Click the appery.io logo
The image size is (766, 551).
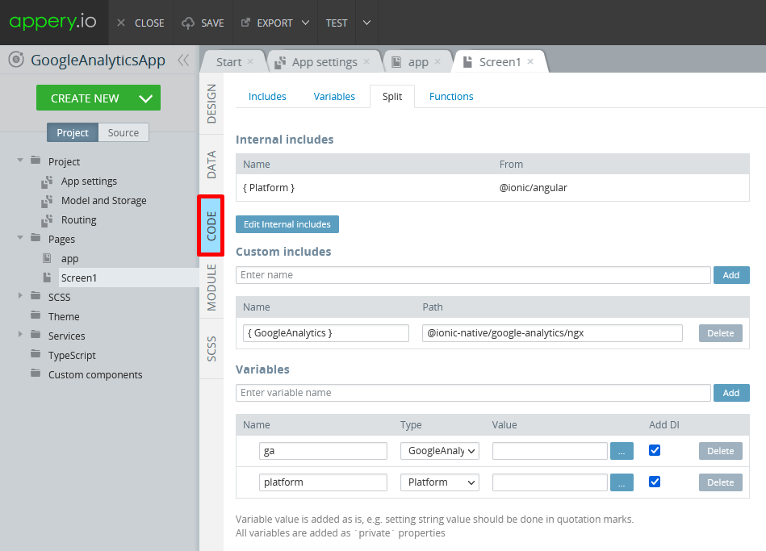pyautogui.click(x=52, y=22)
